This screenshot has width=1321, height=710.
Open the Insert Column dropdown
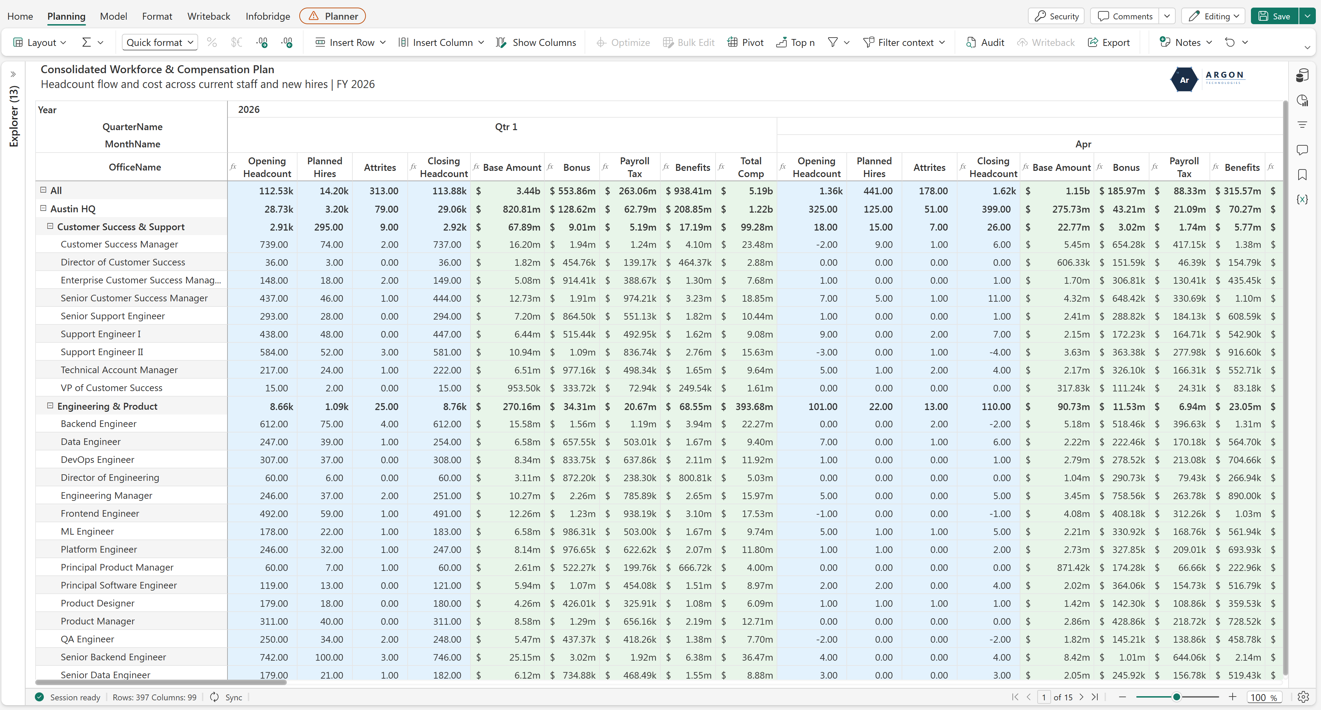click(441, 42)
